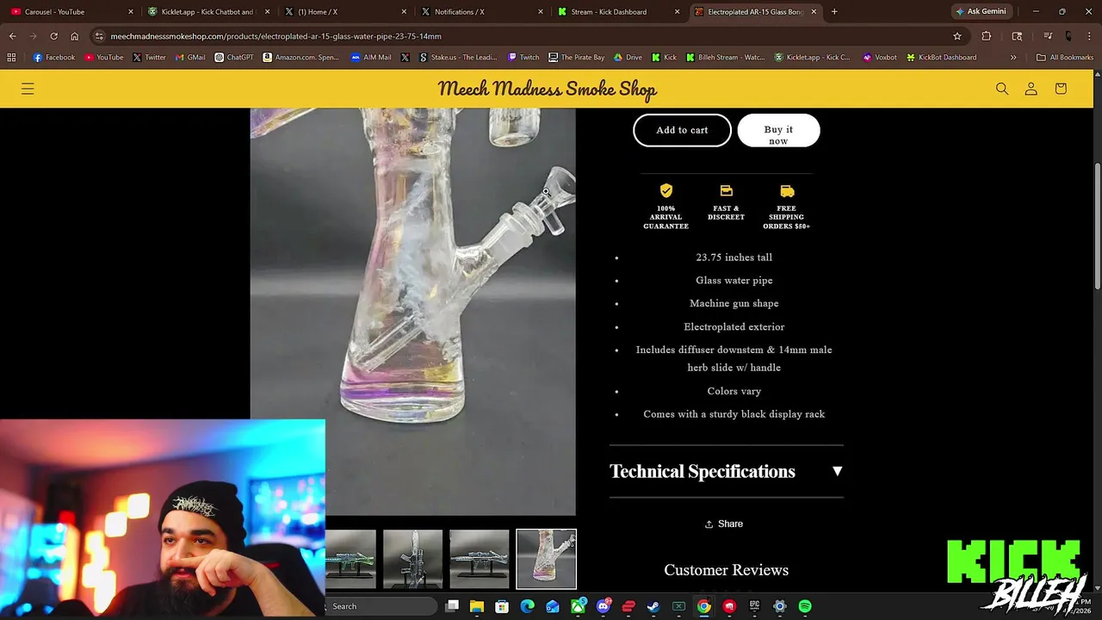Viewport: 1102px width, 620px height.
Task: Open Microsoft Store from the taskbar
Action: tap(502, 606)
